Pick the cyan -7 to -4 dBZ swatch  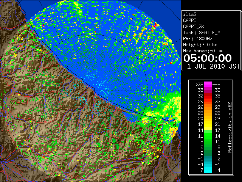pos(208,170)
